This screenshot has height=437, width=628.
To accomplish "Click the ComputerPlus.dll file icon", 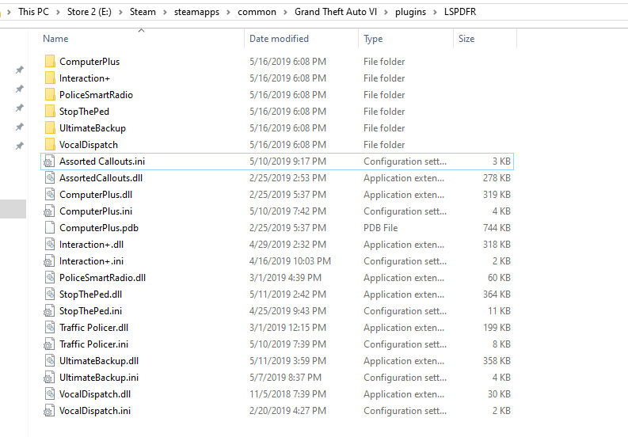I will coord(50,194).
